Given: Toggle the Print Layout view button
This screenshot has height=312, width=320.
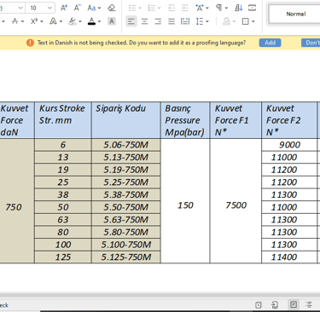Looking at the screenshot, I should pyautogui.click(x=294, y=304).
